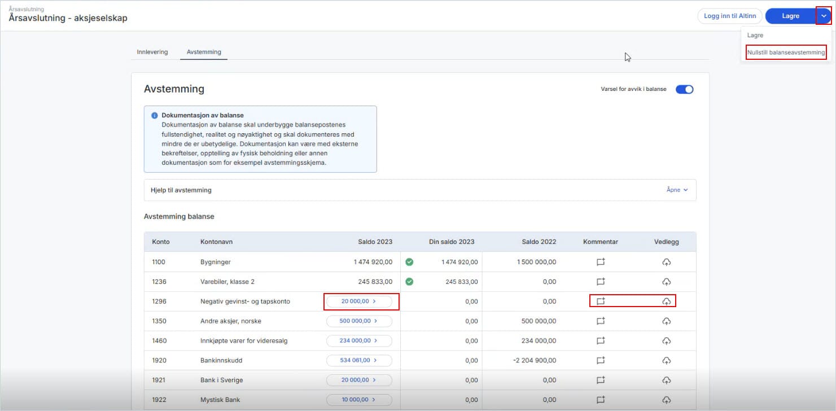The image size is (836, 411).
Task: Choose Nullstill balanseavstemming menu item
Action: (x=786, y=53)
